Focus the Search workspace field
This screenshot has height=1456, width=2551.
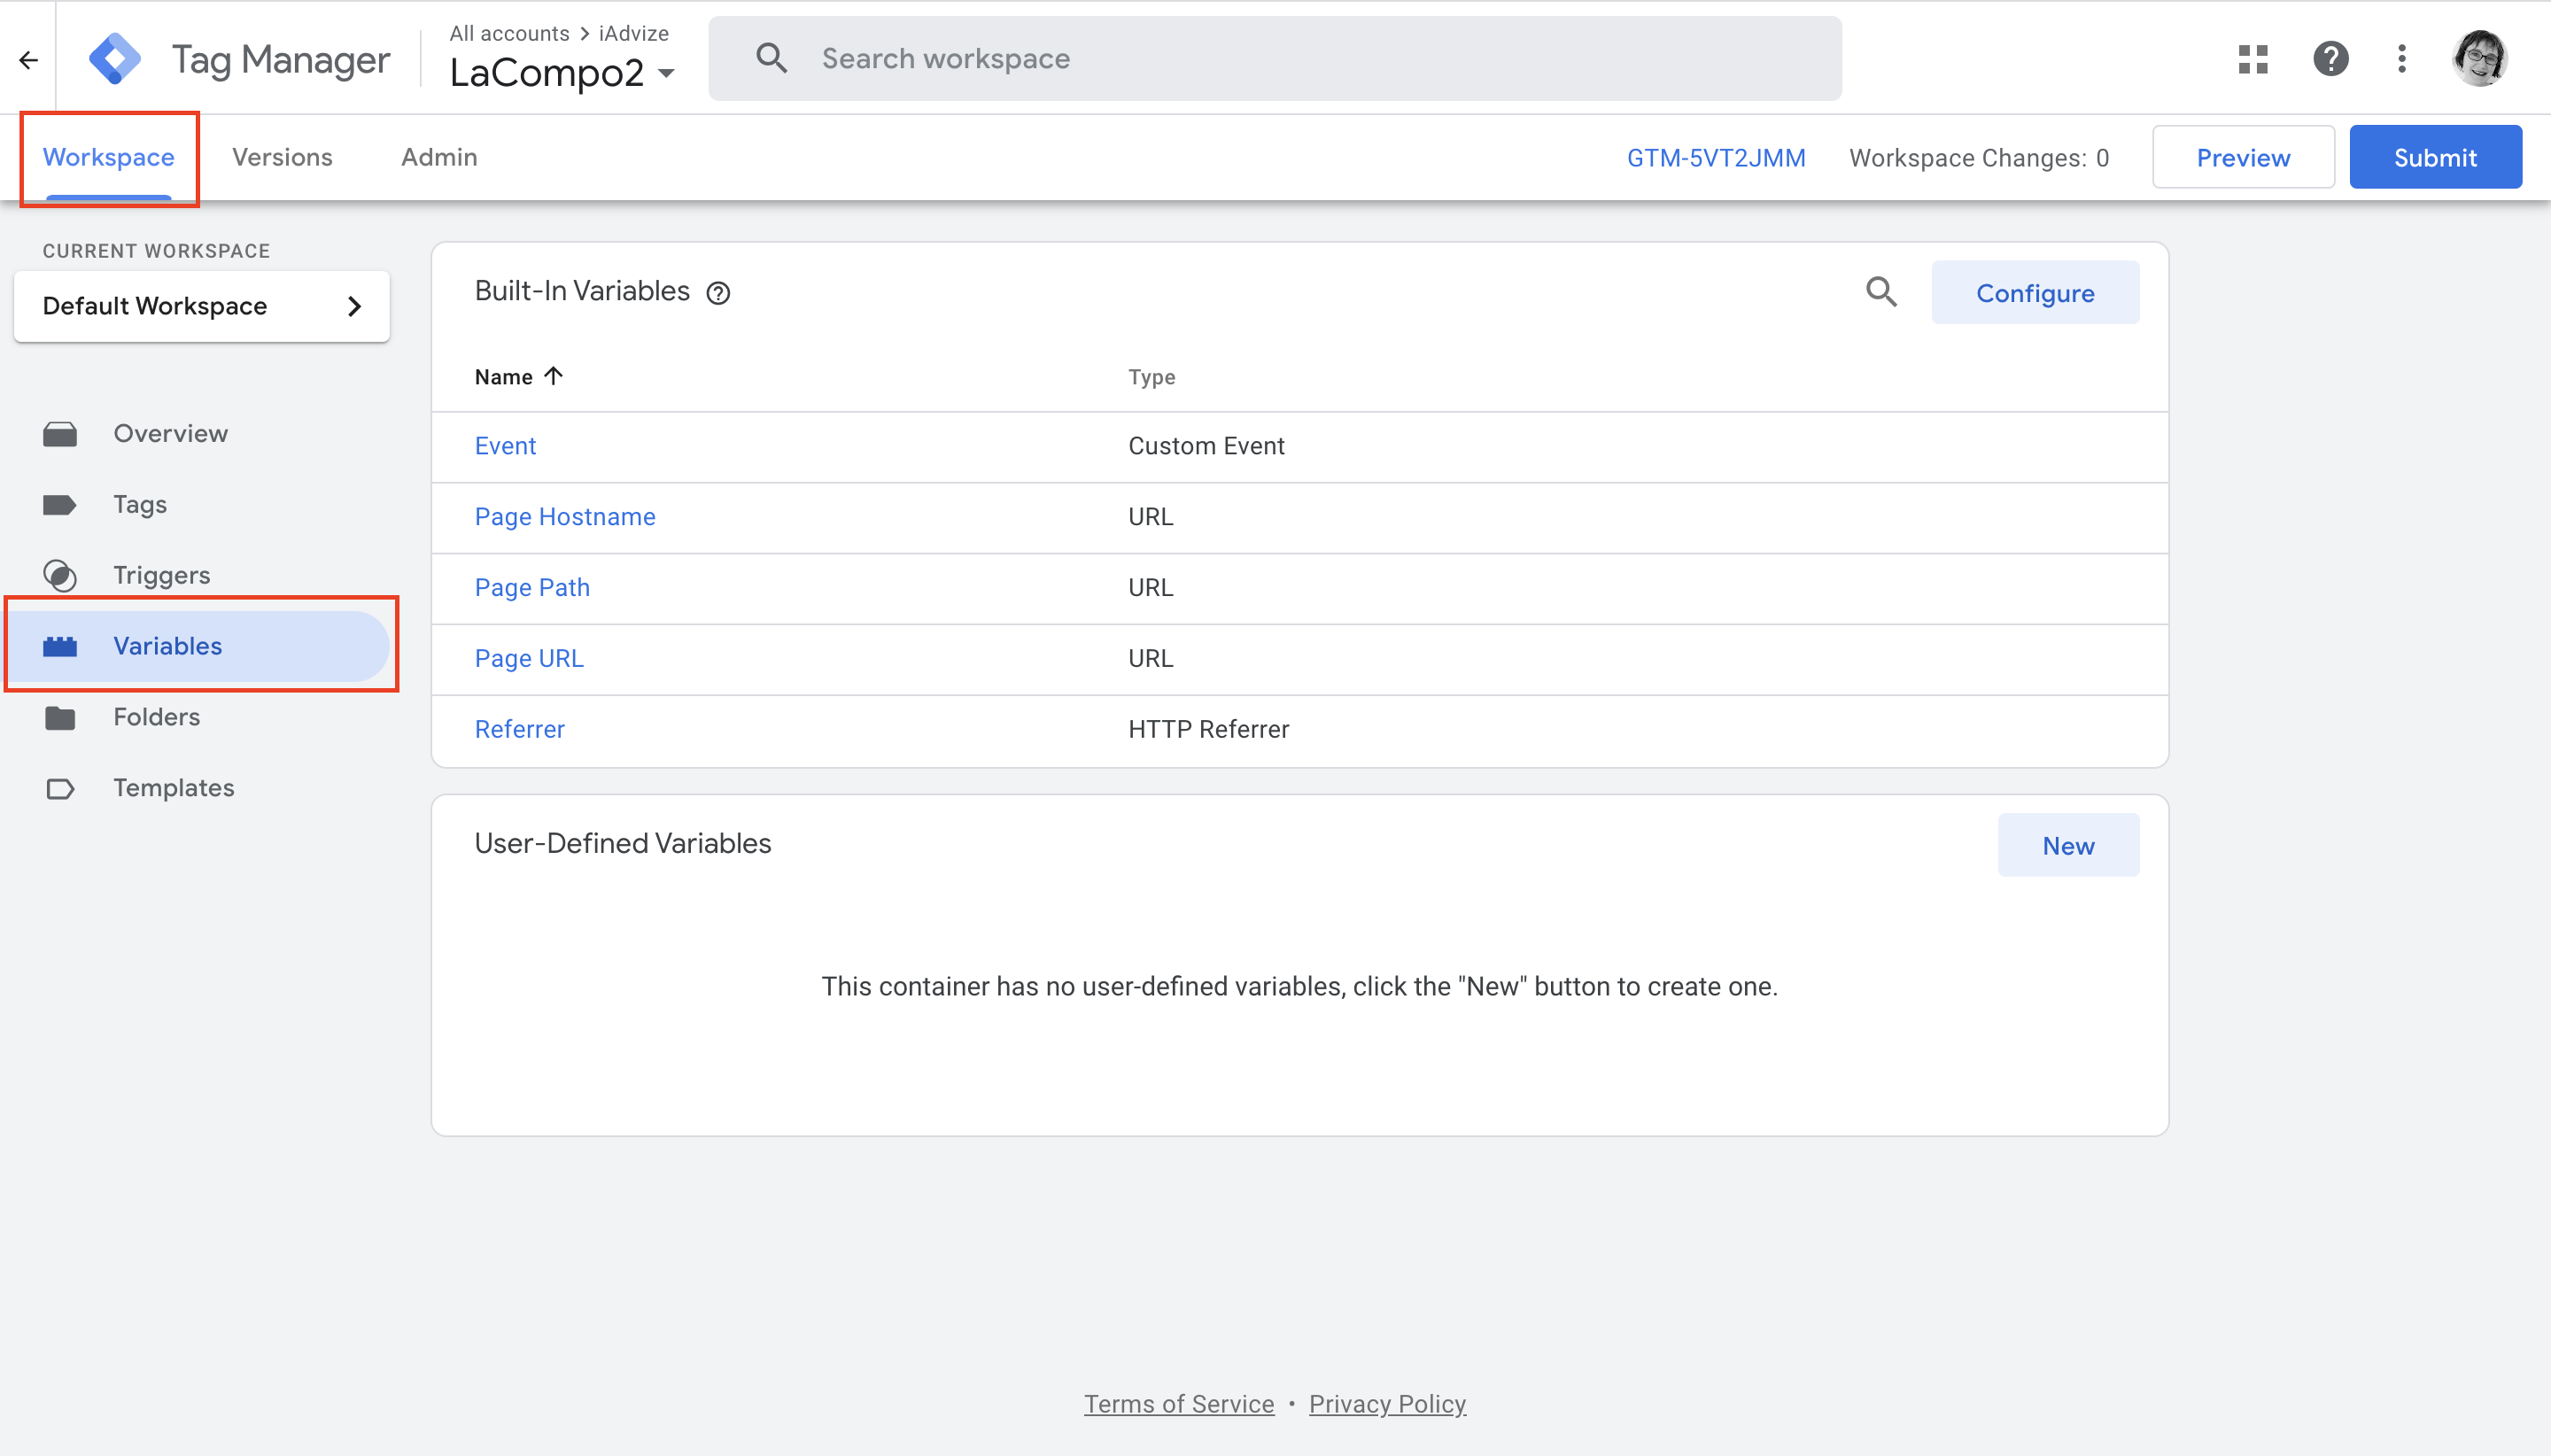pos(1275,58)
